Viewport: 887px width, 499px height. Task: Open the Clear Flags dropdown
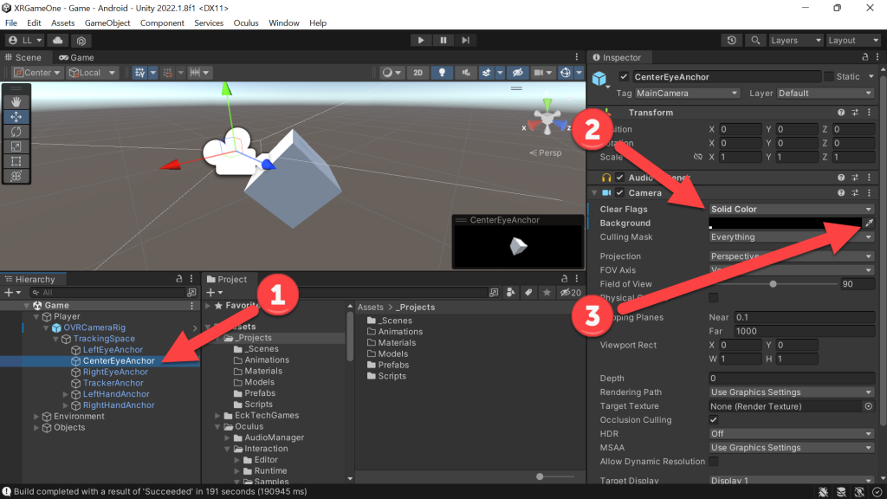click(792, 210)
